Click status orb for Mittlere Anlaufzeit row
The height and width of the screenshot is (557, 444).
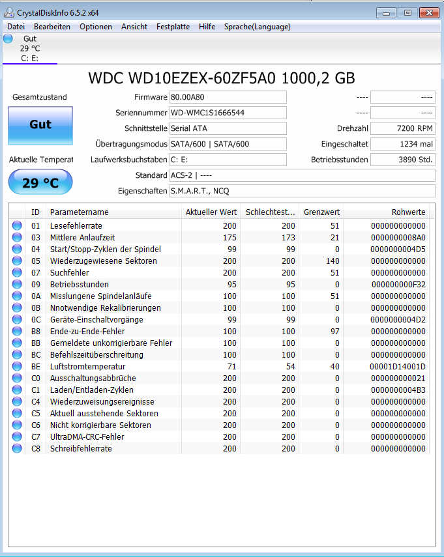tap(17, 237)
